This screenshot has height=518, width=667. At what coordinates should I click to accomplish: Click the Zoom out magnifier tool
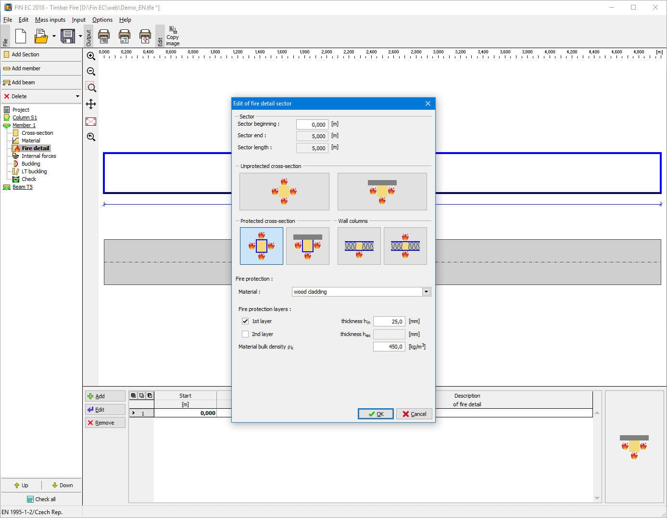[x=91, y=71]
